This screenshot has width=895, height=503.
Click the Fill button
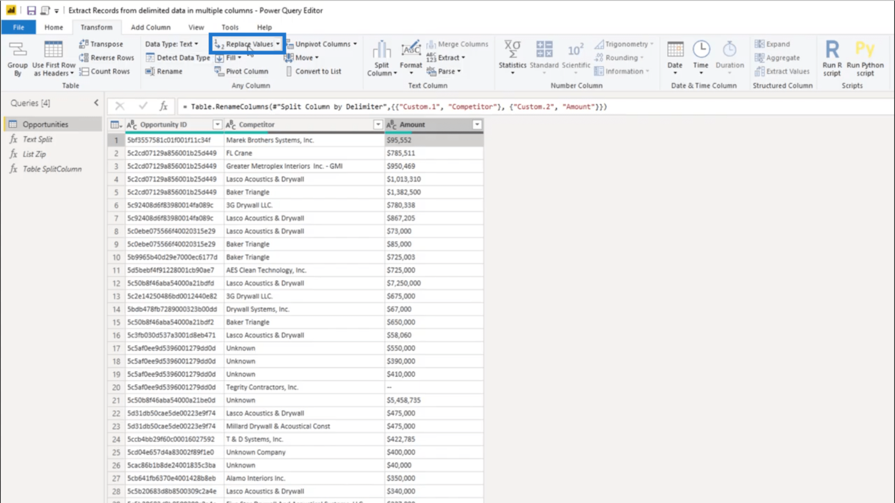click(x=228, y=57)
